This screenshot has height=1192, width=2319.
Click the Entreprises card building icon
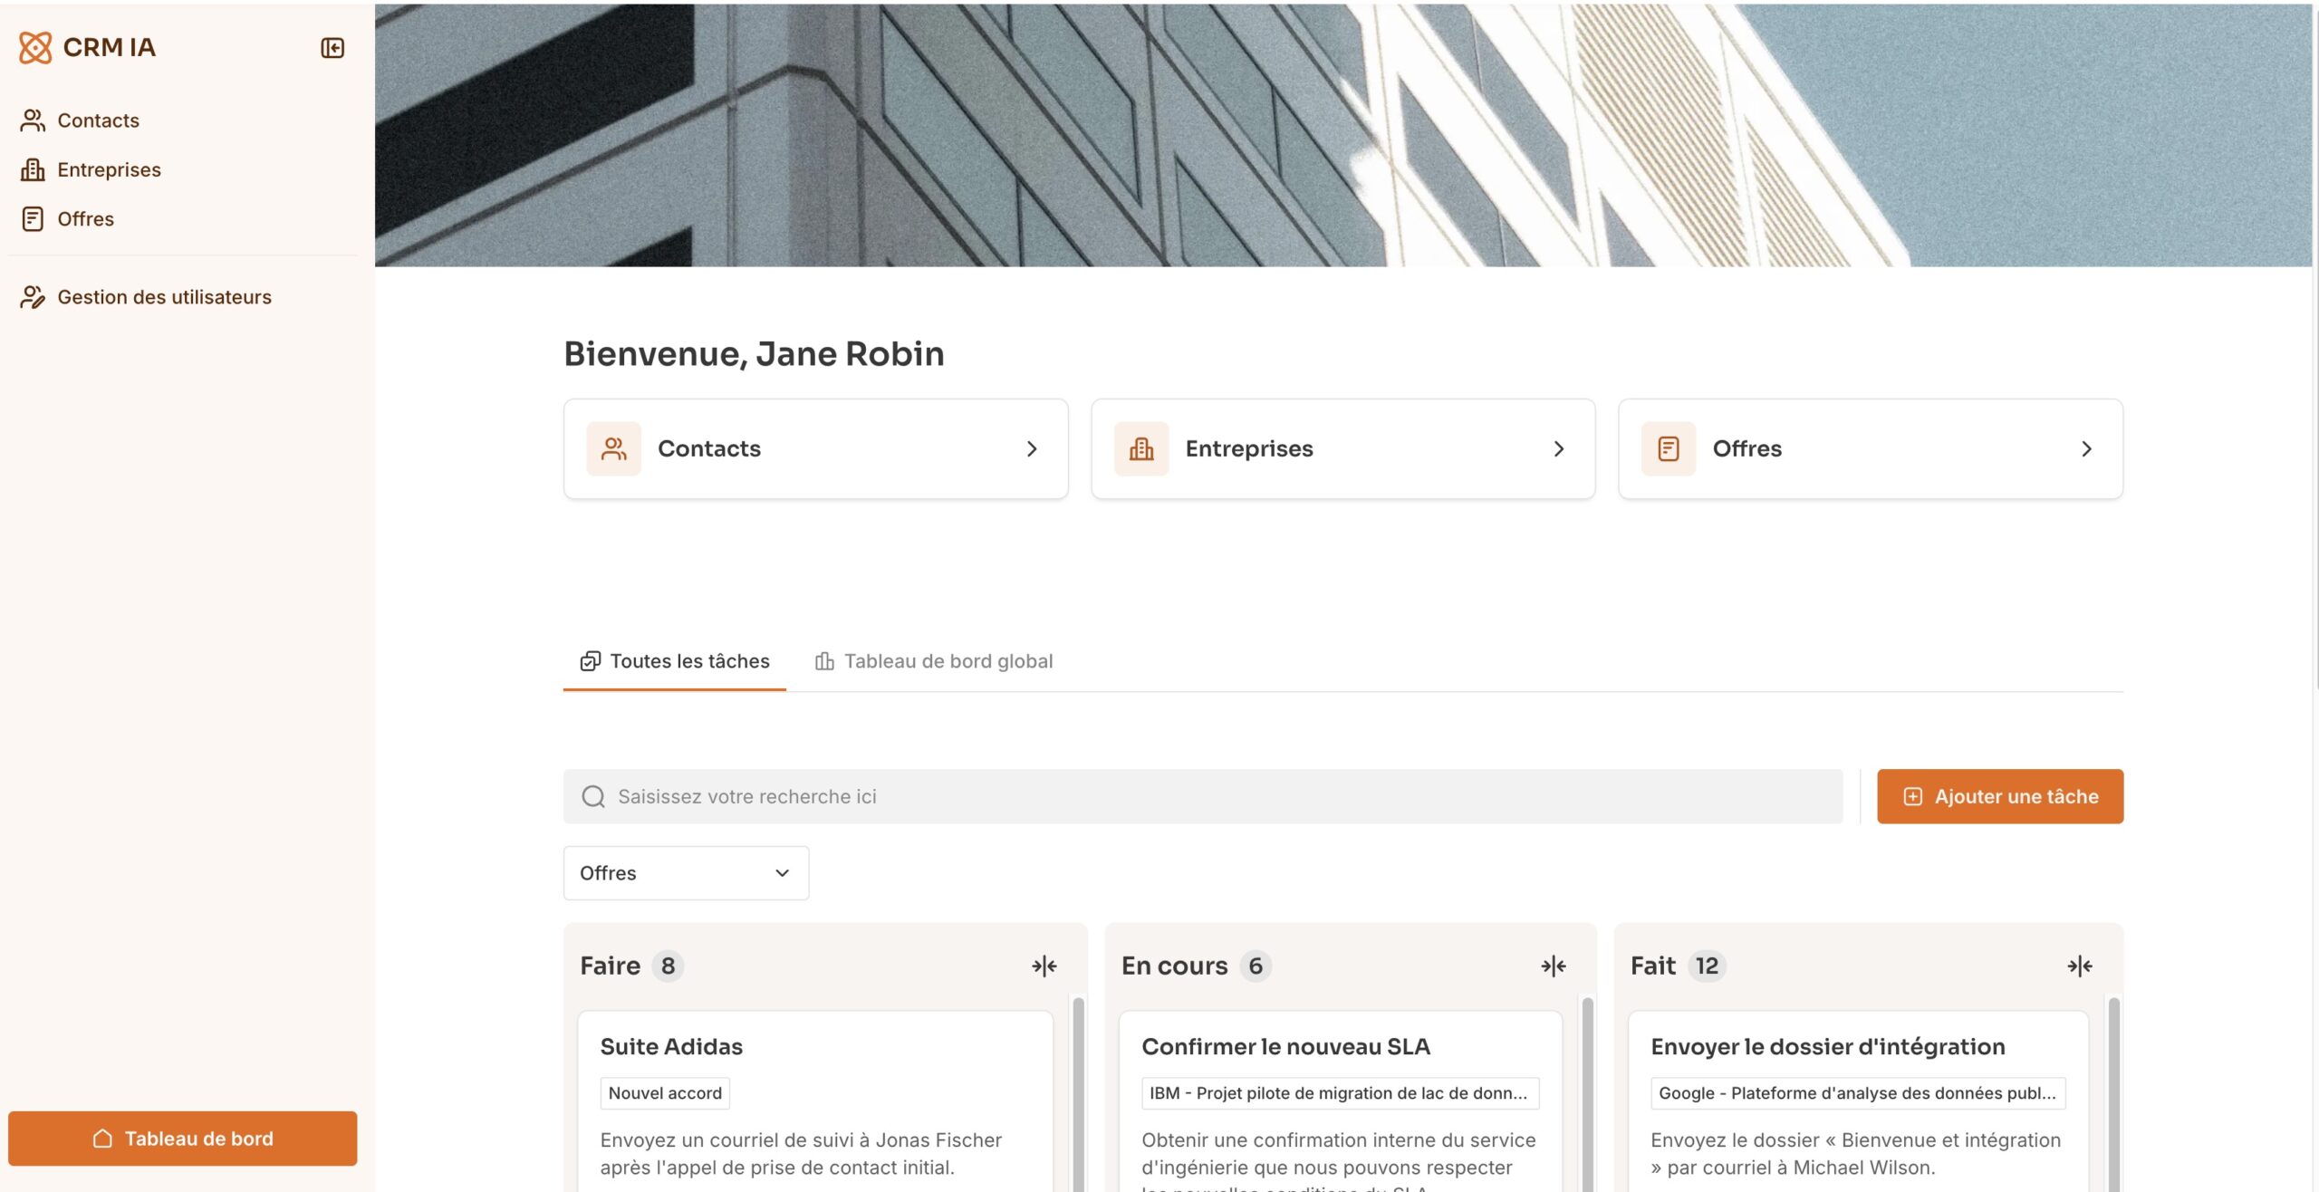click(1140, 449)
